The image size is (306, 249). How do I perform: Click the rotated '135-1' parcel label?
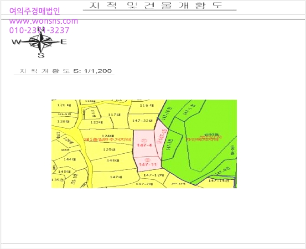(x=75, y=180)
